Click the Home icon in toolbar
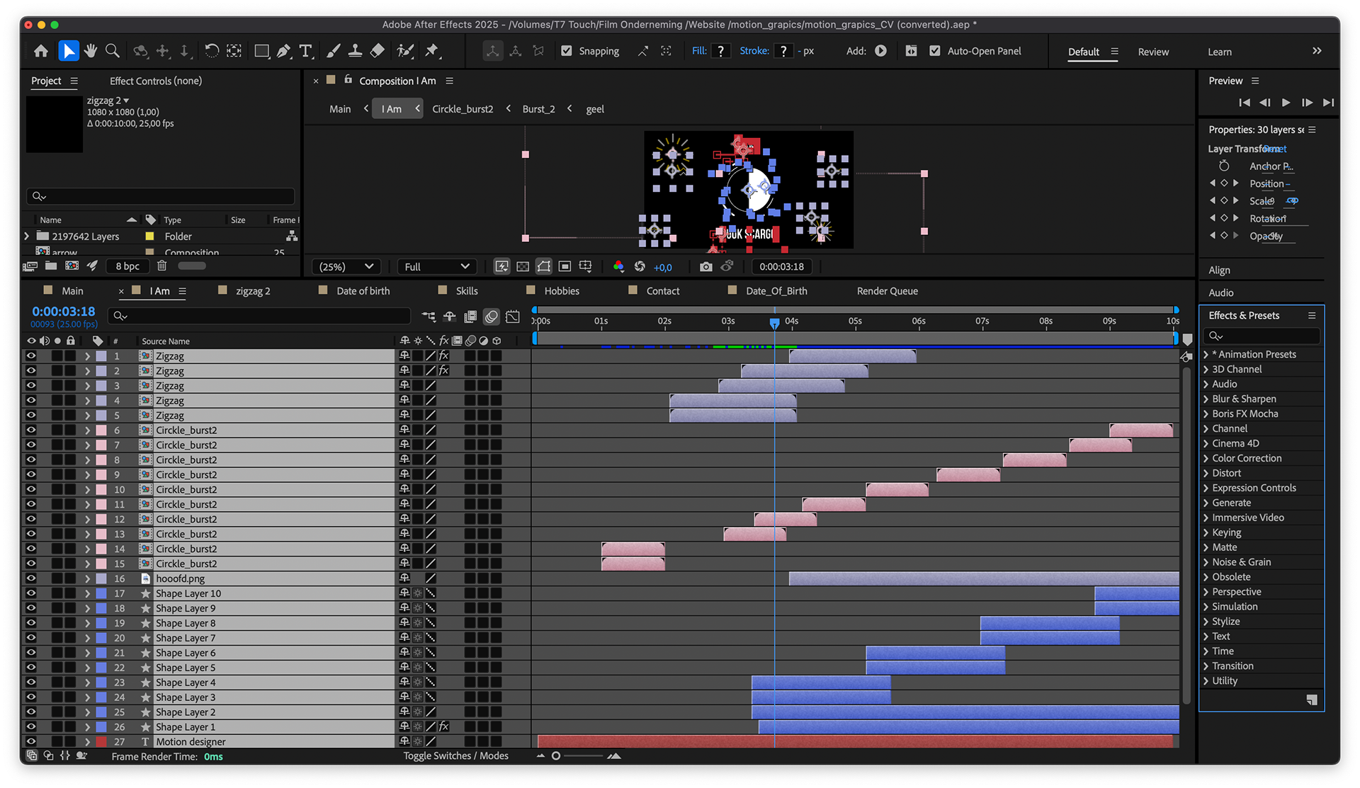This screenshot has width=1360, height=788. pyautogui.click(x=41, y=51)
